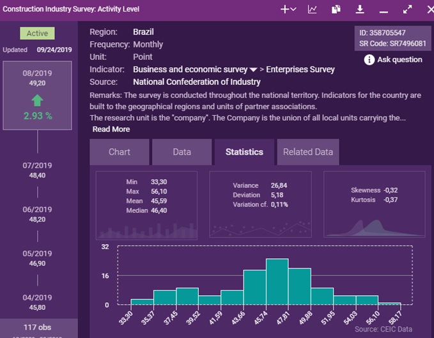The image size is (434, 338).
Task: Select the 04/2019 timeline entry
Action: [x=37, y=302]
